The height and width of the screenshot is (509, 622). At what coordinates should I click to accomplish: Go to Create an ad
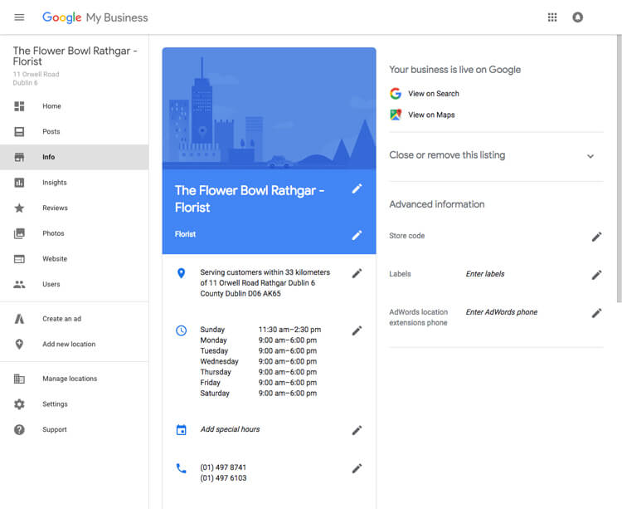pyautogui.click(x=74, y=319)
